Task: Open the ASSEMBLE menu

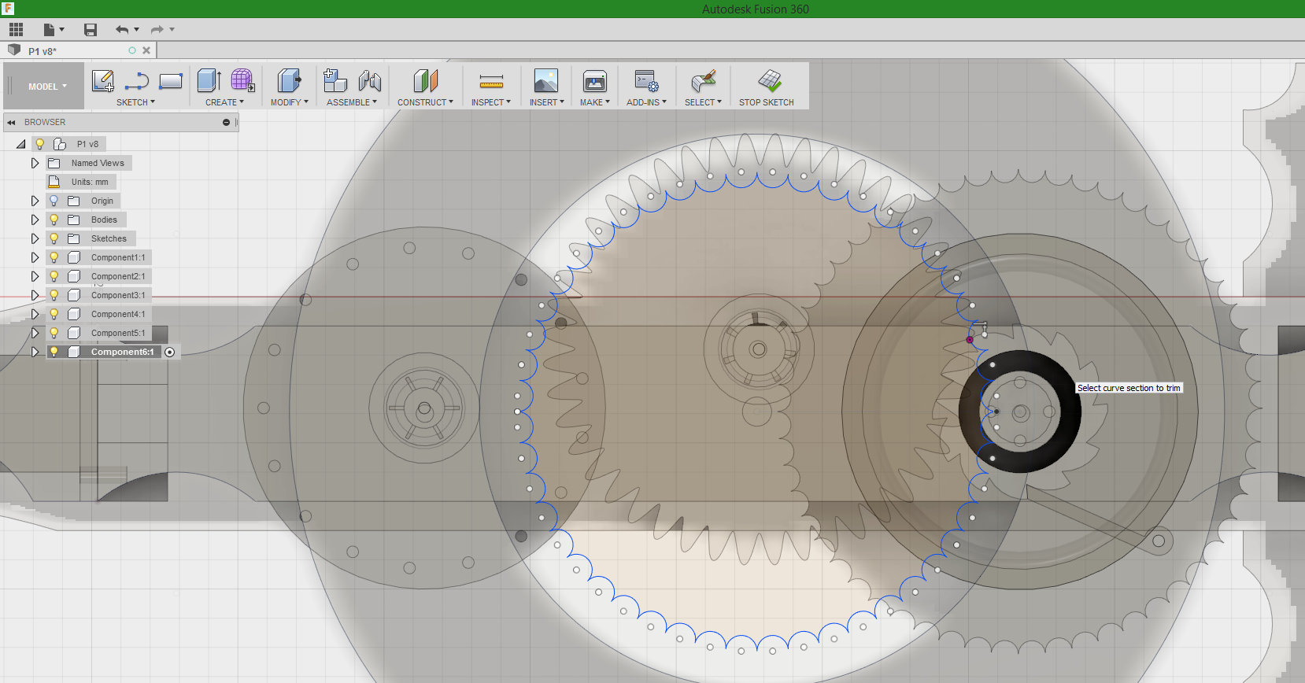Action: pyautogui.click(x=352, y=102)
